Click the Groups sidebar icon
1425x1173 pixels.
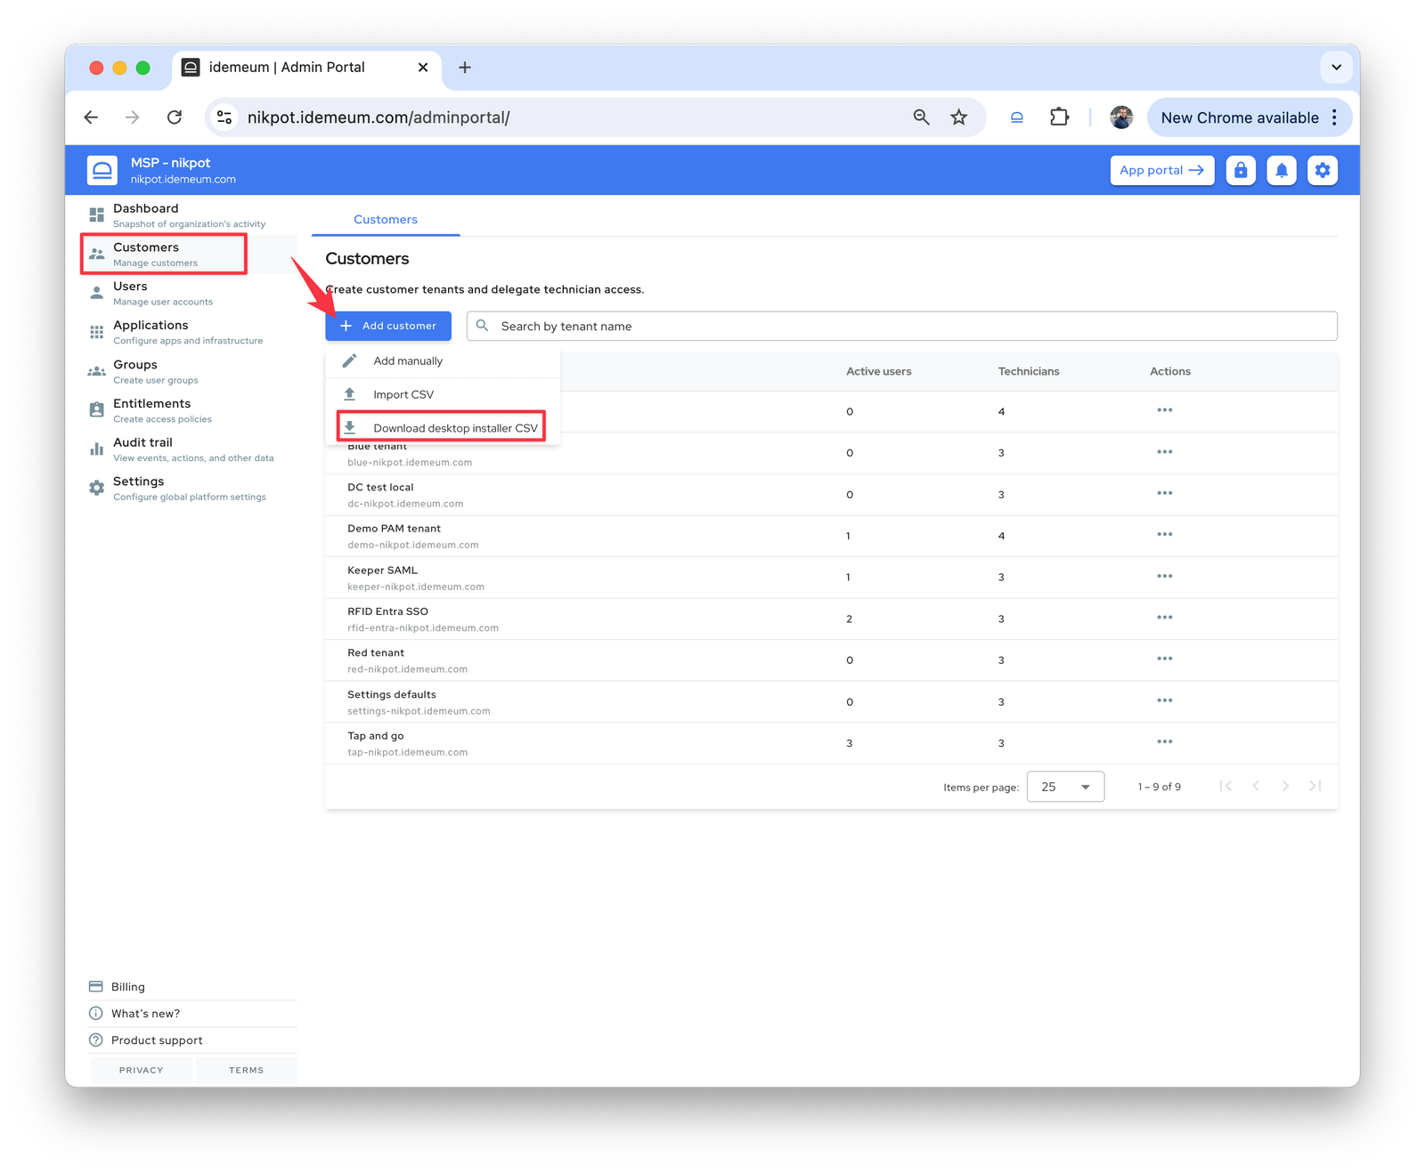click(96, 370)
